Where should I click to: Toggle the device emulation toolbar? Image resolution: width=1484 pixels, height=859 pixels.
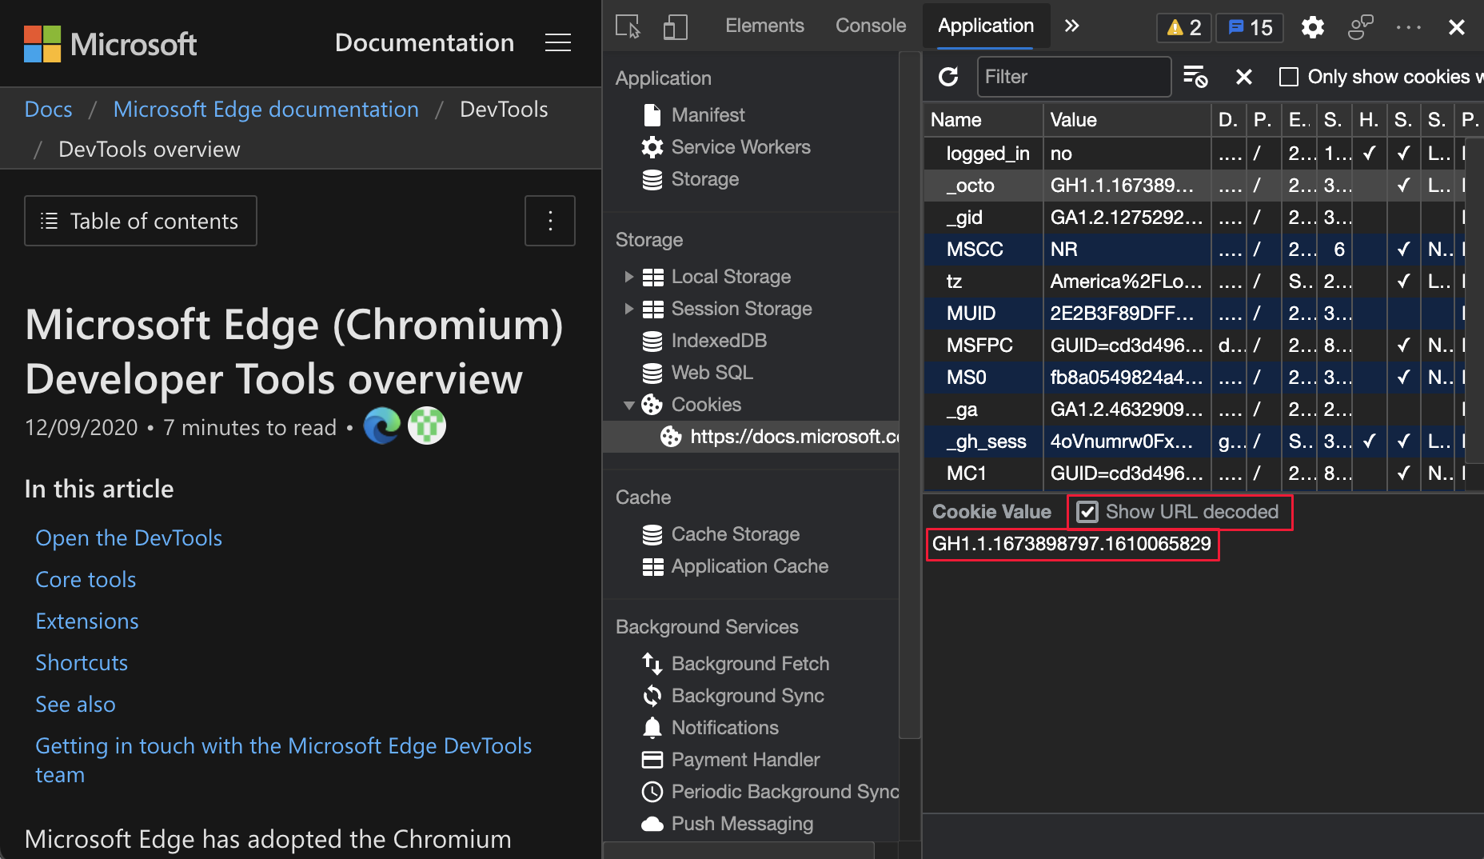click(x=676, y=26)
